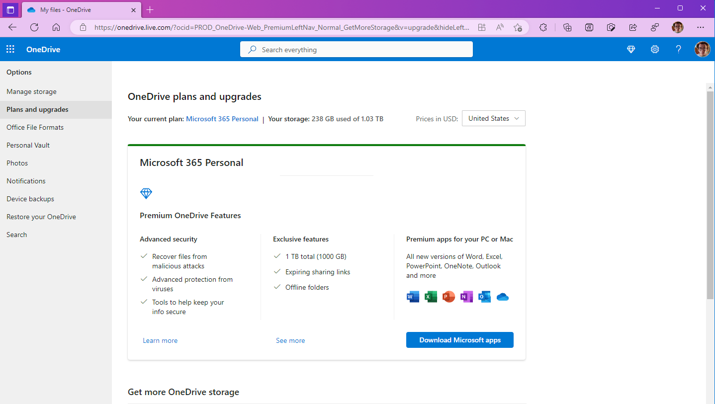
Task: Open the Help question mark
Action: click(x=678, y=49)
